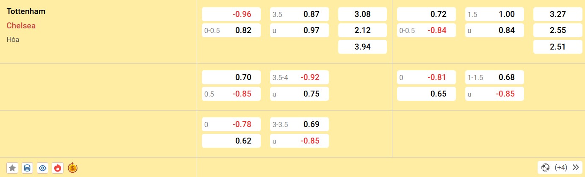Select first-half over 1-1.5 at 0.68
The width and height of the screenshot is (585, 177).
click(x=494, y=77)
